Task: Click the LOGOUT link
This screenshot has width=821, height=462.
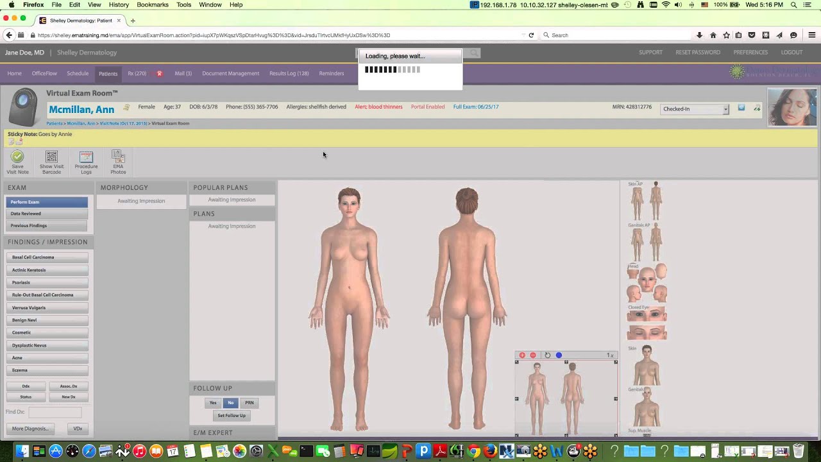Action: (791, 53)
